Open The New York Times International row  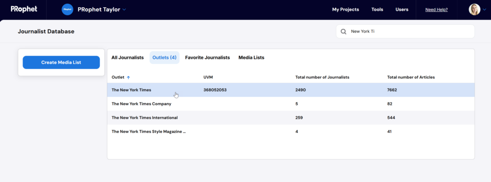click(291, 117)
